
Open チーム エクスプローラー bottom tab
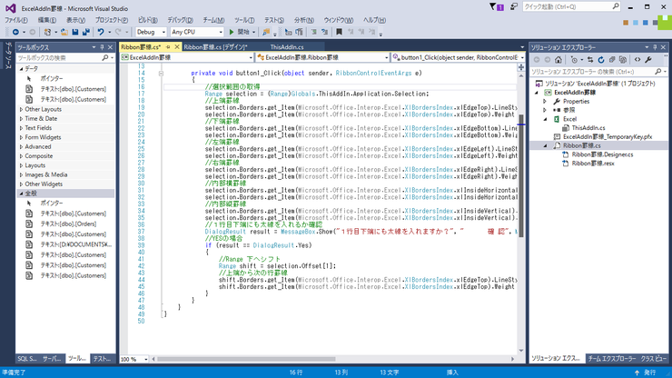pyautogui.click(x=612, y=359)
